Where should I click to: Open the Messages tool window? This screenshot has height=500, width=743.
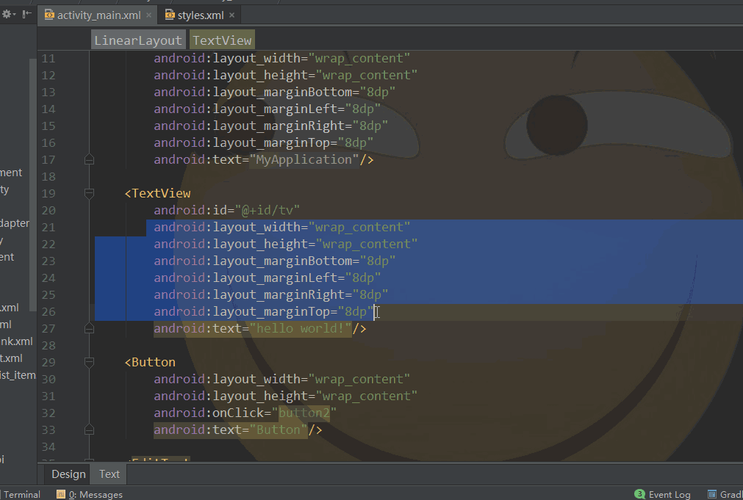click(x=90, y=494)
